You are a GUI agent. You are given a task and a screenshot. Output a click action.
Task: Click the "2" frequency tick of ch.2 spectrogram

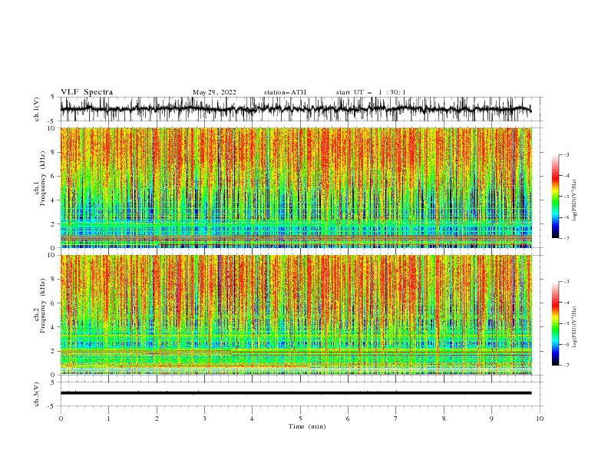[54, 351]
